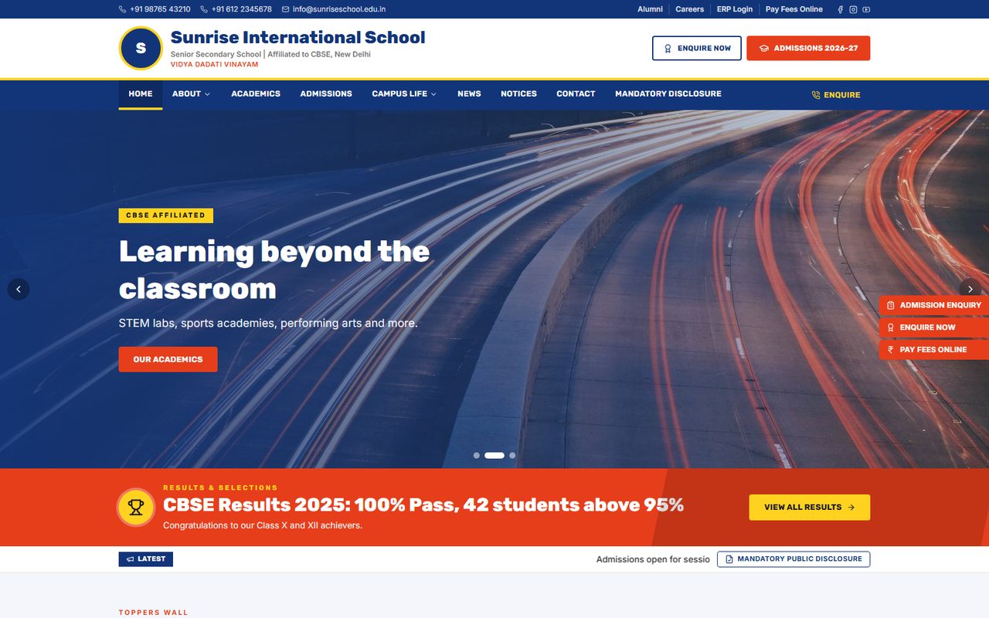Open the Admissions nav item
Image resolution: width=989 pixels, height=618 pixels.
(326, 94)
